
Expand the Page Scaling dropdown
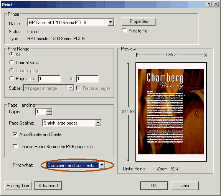pos(98,123)
